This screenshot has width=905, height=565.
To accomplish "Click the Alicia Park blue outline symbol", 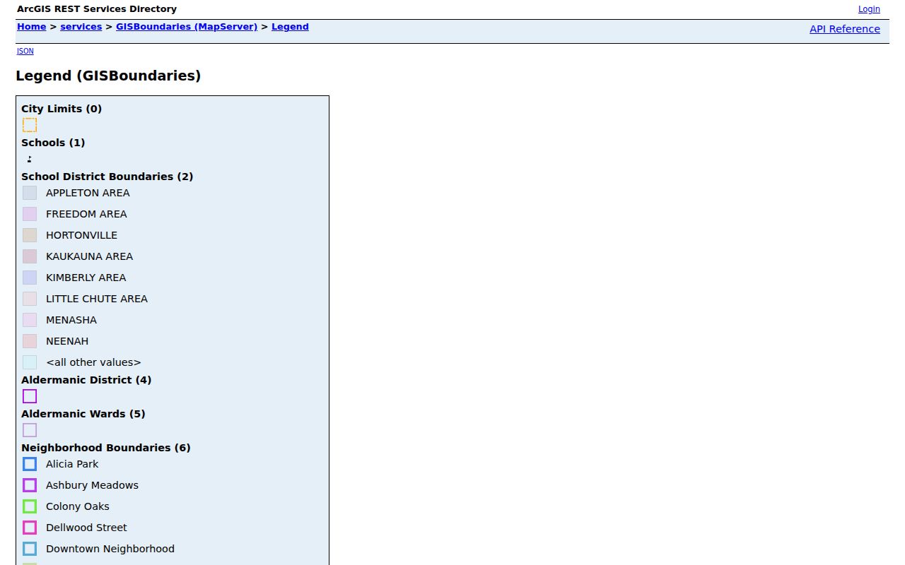I will (30, 464).
